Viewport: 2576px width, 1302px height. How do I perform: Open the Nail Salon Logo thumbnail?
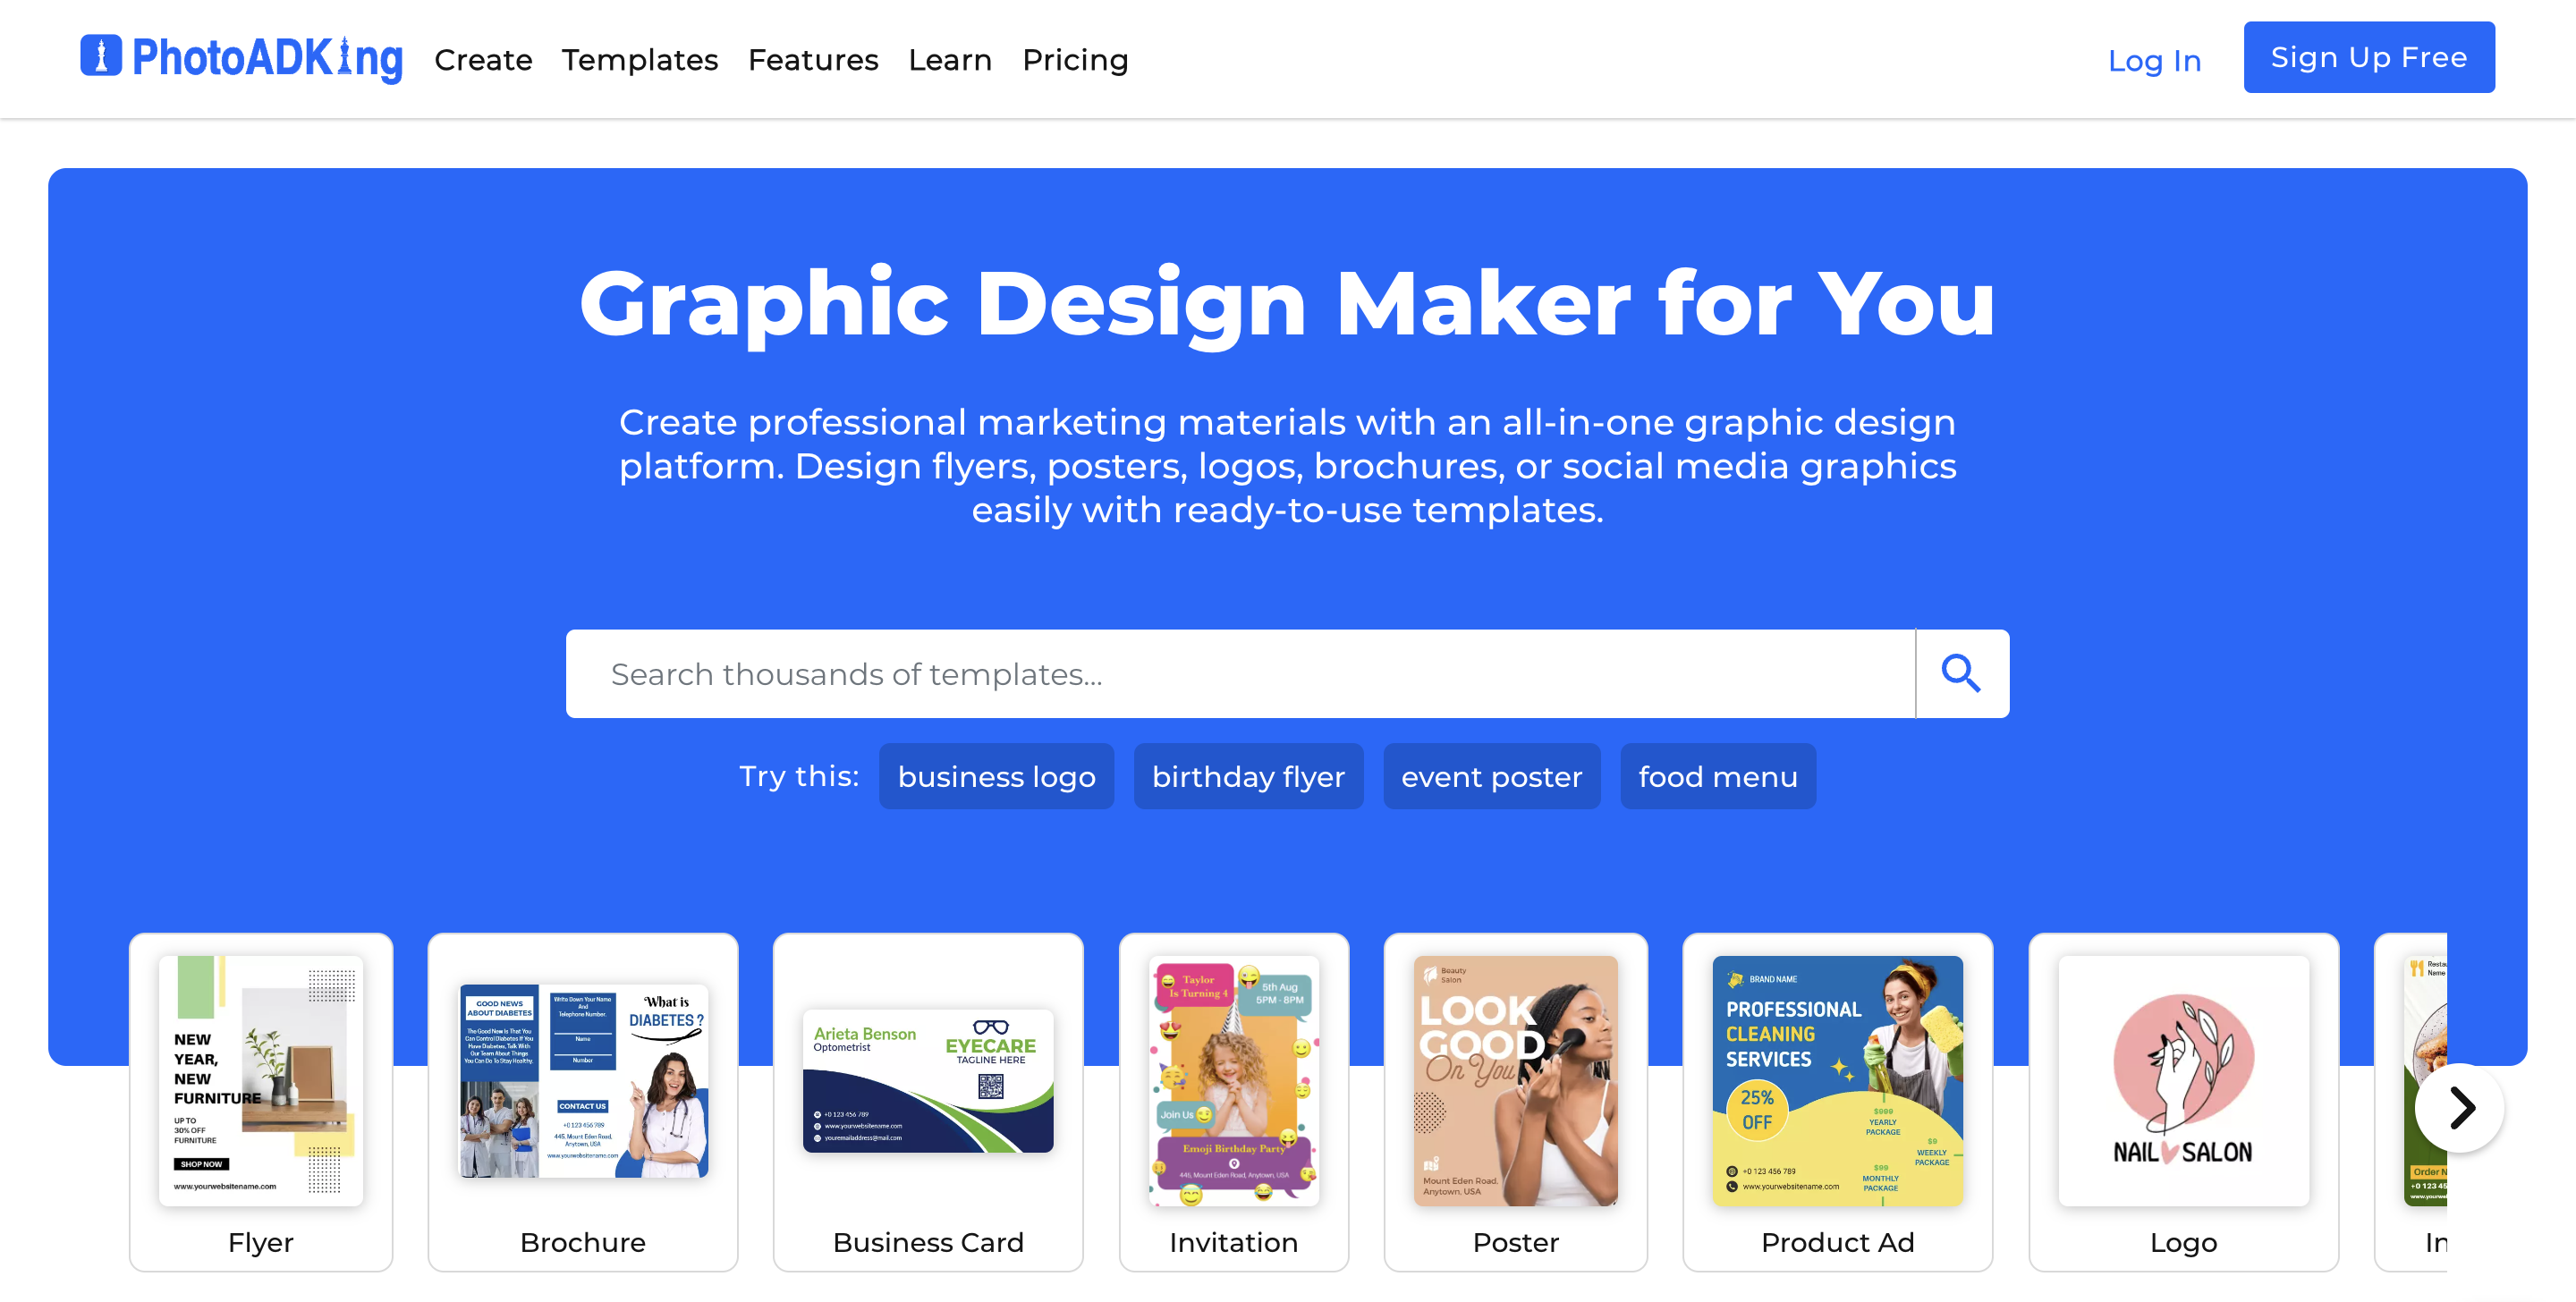pos(2183,1080)
